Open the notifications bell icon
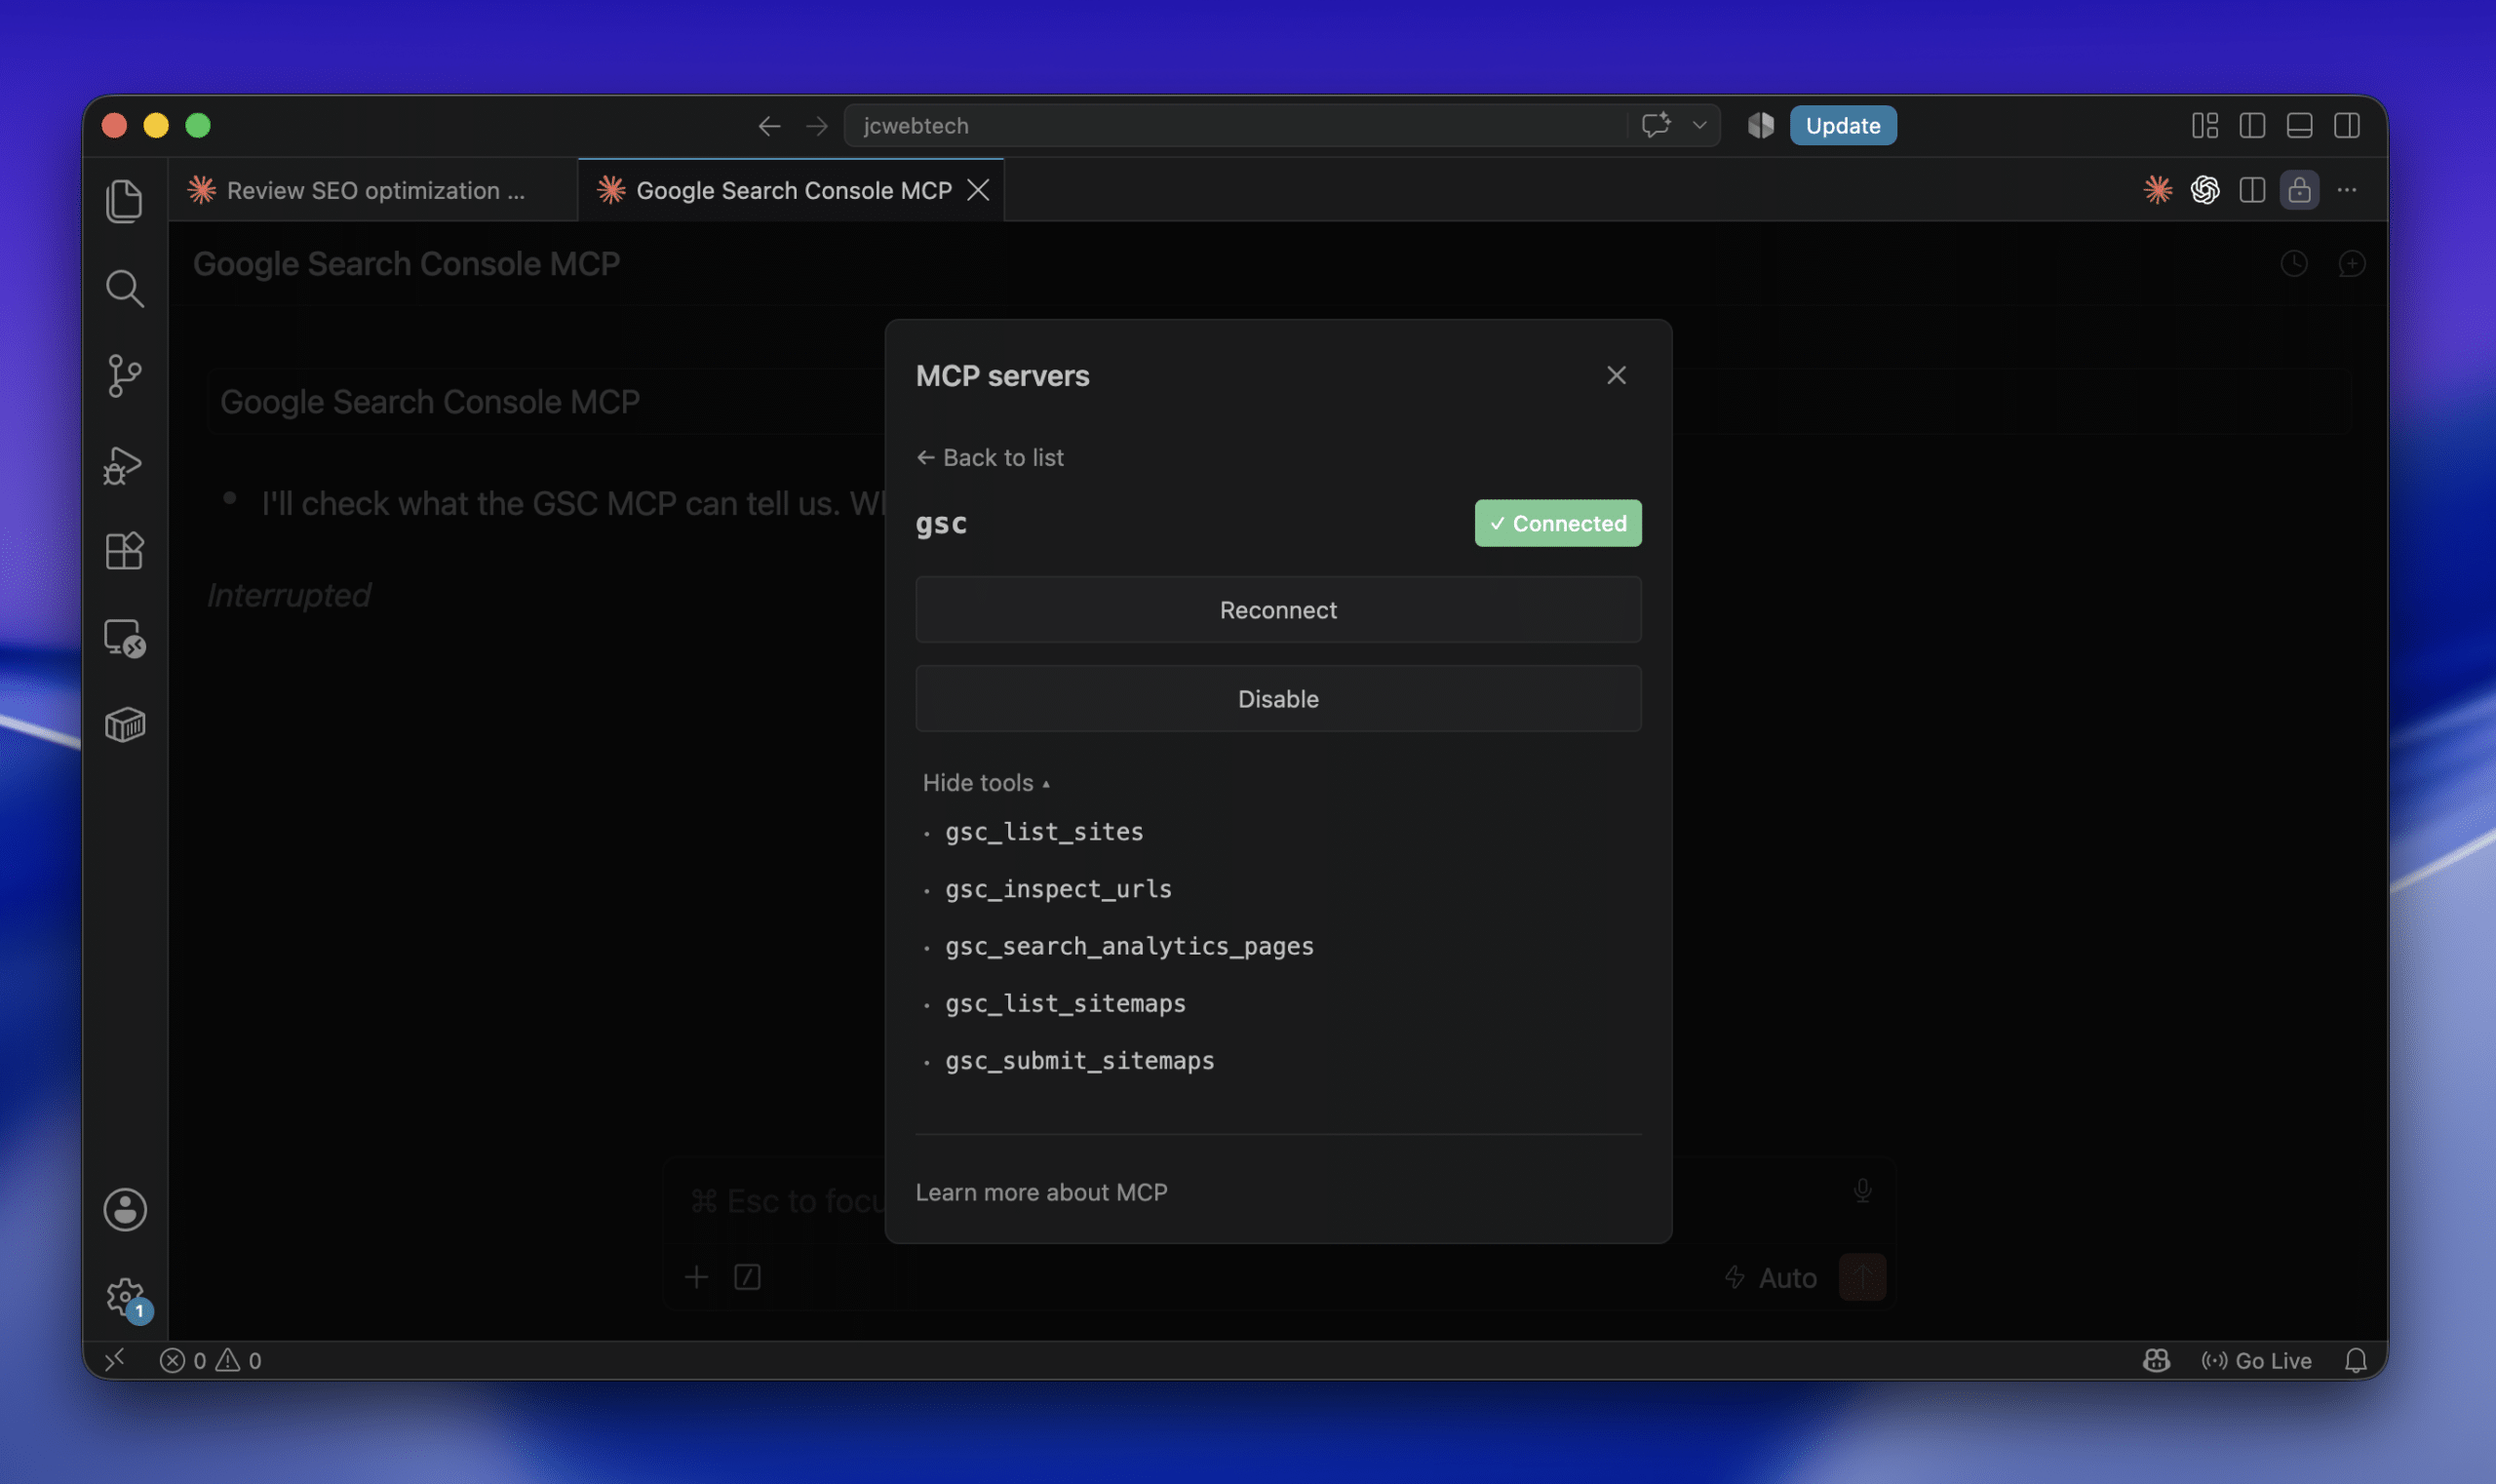The image size is (2496, 1484). tap(2356, 1361)
